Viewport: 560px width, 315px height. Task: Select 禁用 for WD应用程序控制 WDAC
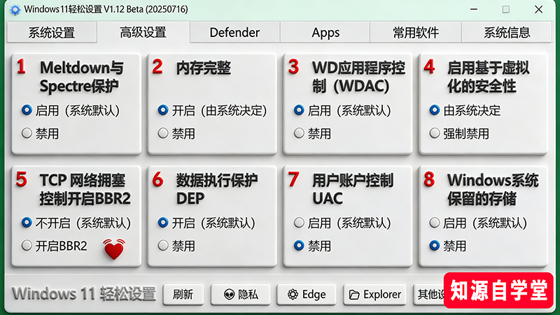(299, 133)
